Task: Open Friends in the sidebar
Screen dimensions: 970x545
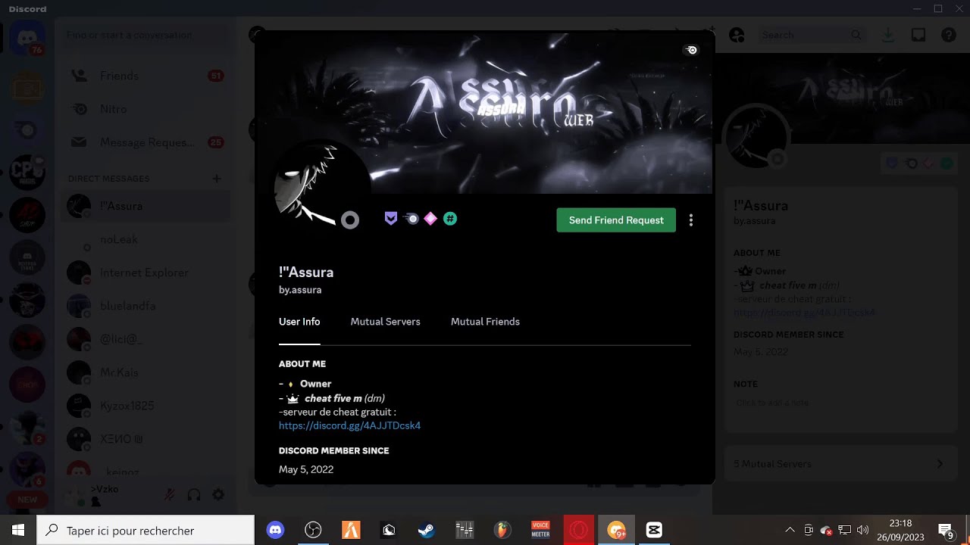Action: (144, 76)
